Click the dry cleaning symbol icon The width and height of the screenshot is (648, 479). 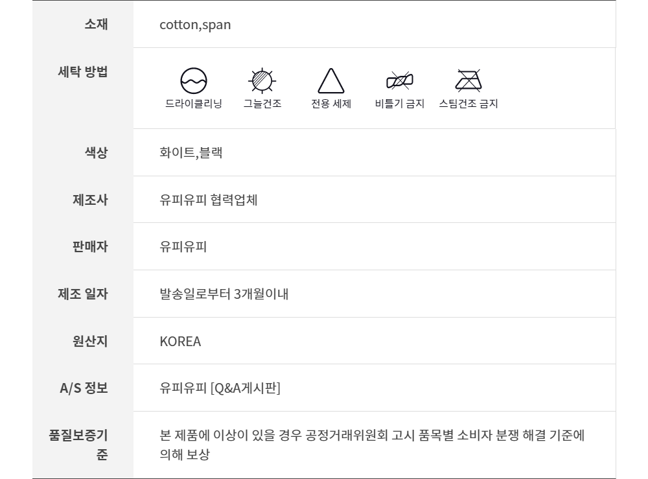[193, 81]
